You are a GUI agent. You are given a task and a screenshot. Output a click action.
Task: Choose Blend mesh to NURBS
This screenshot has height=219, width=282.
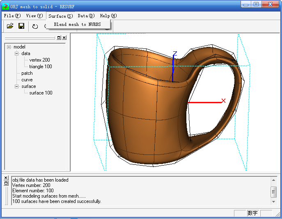coord(78,24)
